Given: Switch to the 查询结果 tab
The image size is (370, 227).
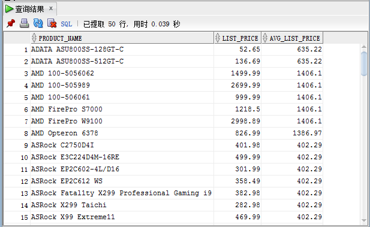Looking at the screenshot, I should [x=30, y=9].
